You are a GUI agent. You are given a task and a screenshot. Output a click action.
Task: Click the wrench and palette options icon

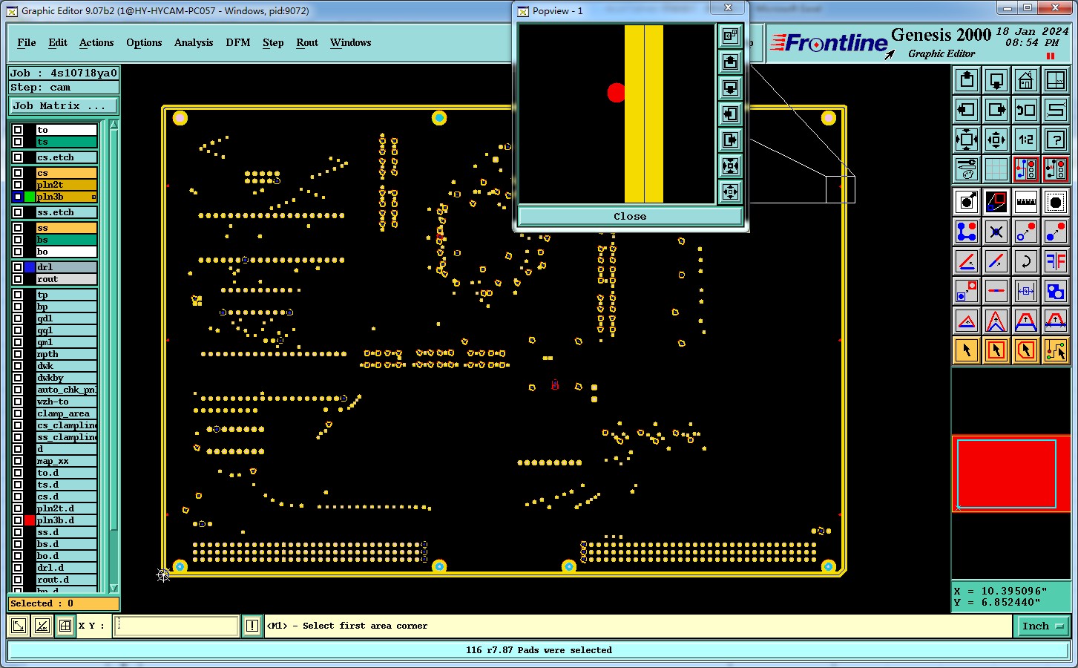pyautogui.click(x=966, y=168)
